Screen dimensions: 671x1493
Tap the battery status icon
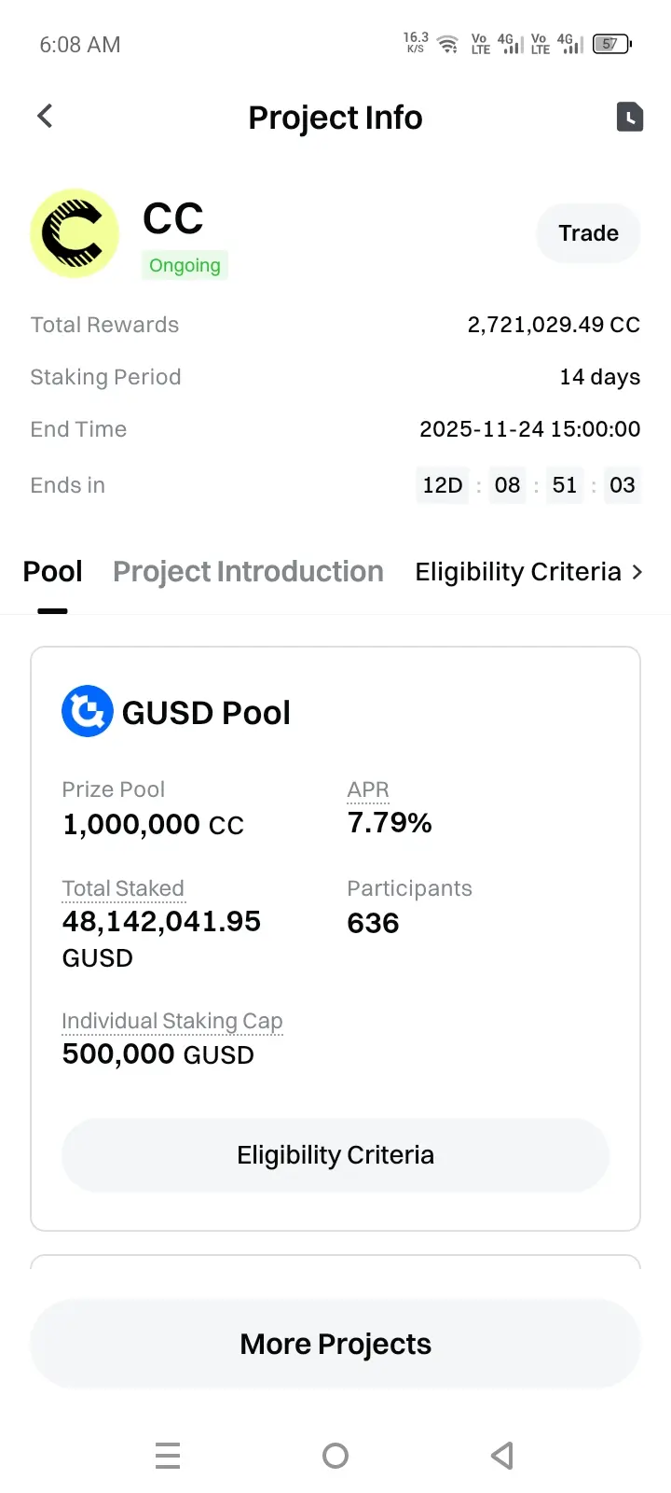(611, 44)
